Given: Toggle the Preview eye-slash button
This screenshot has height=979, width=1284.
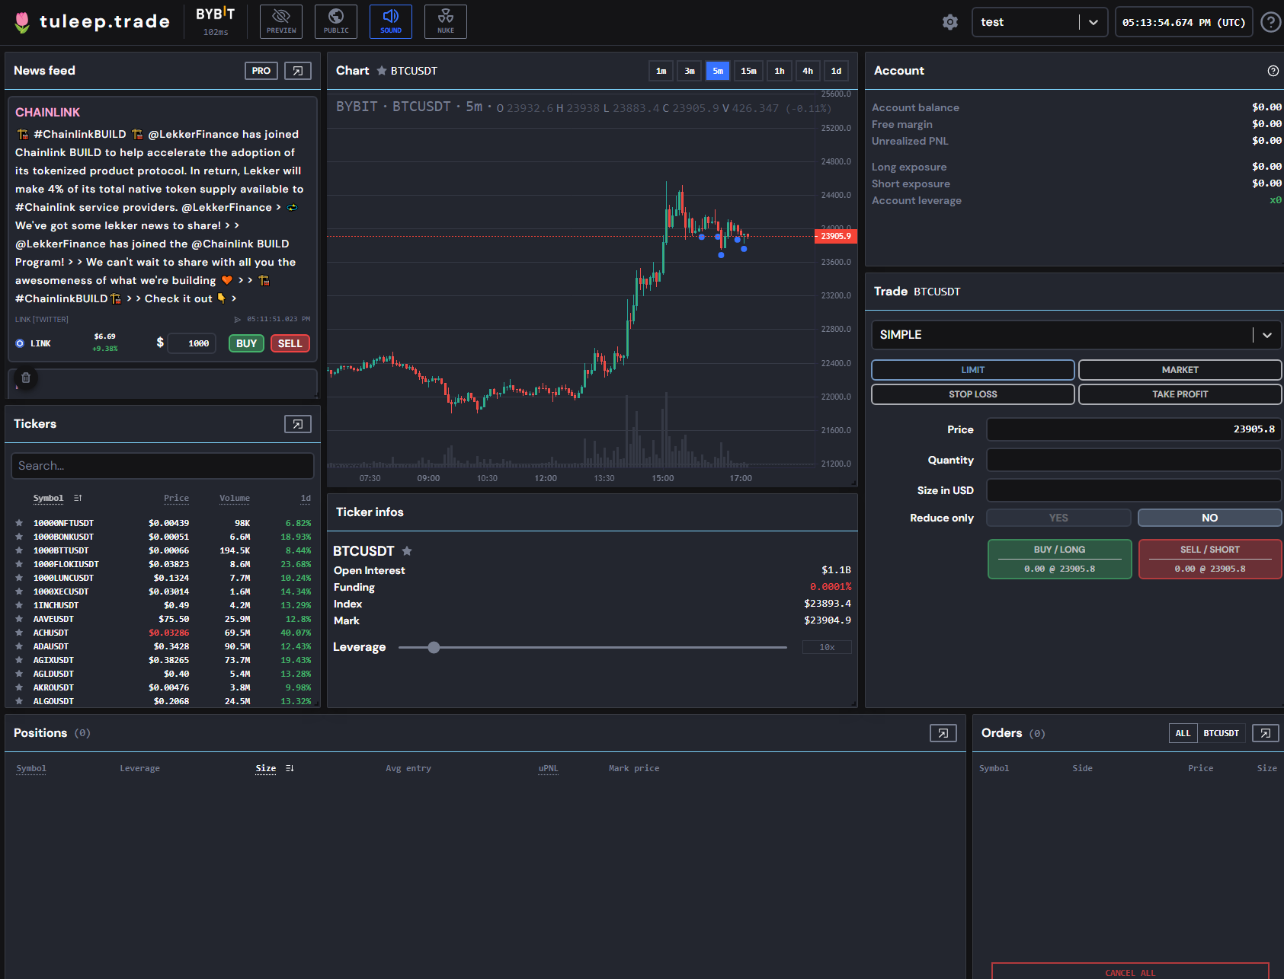Looking at the screenshot, I should point(281,21).
